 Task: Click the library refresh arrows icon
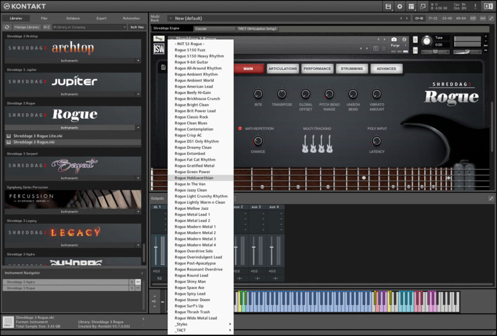point(7,27)
